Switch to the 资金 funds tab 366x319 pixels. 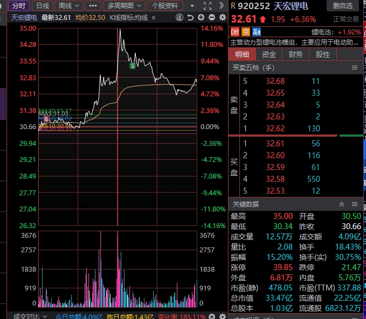[x=269, y=54]
